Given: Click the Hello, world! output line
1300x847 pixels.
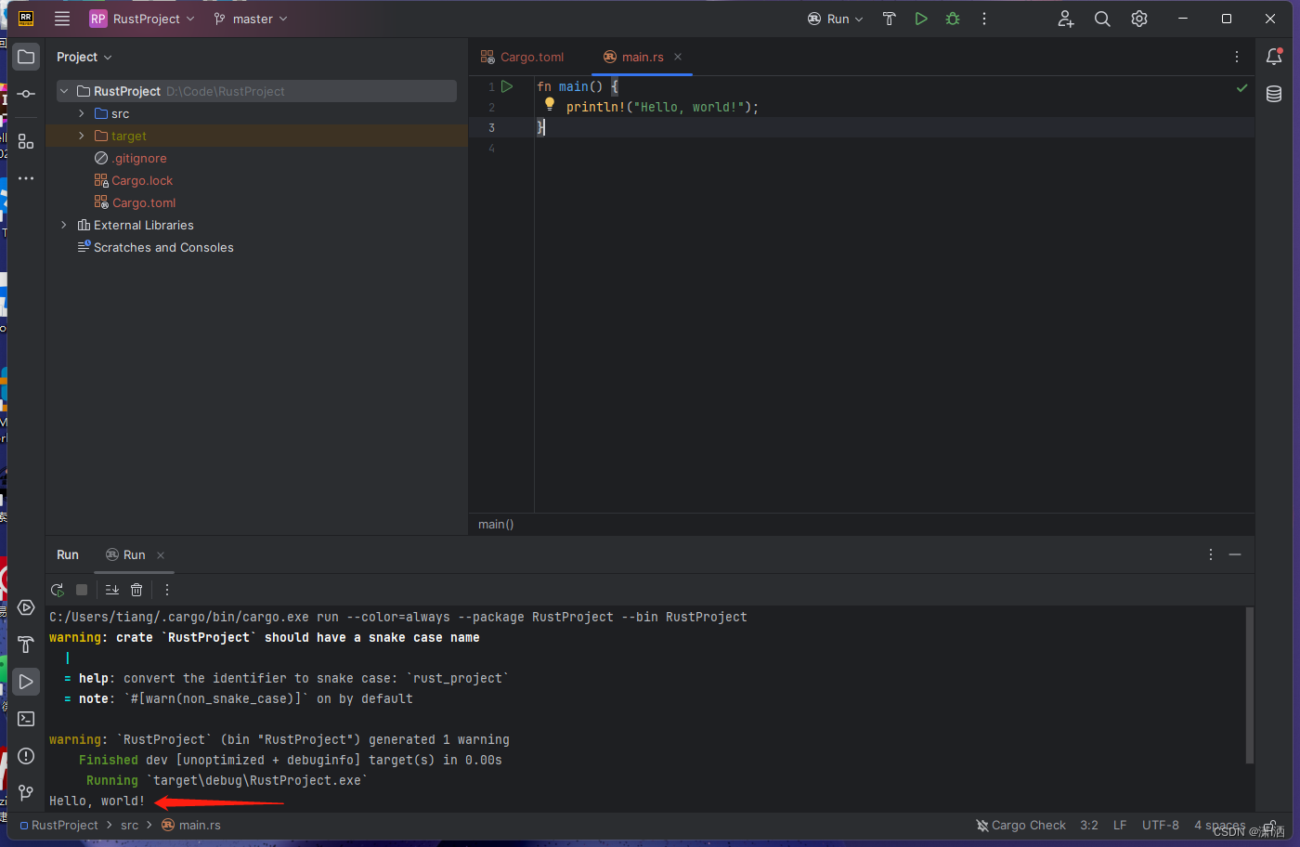Looking at the screenshot, I should (97, 801).
